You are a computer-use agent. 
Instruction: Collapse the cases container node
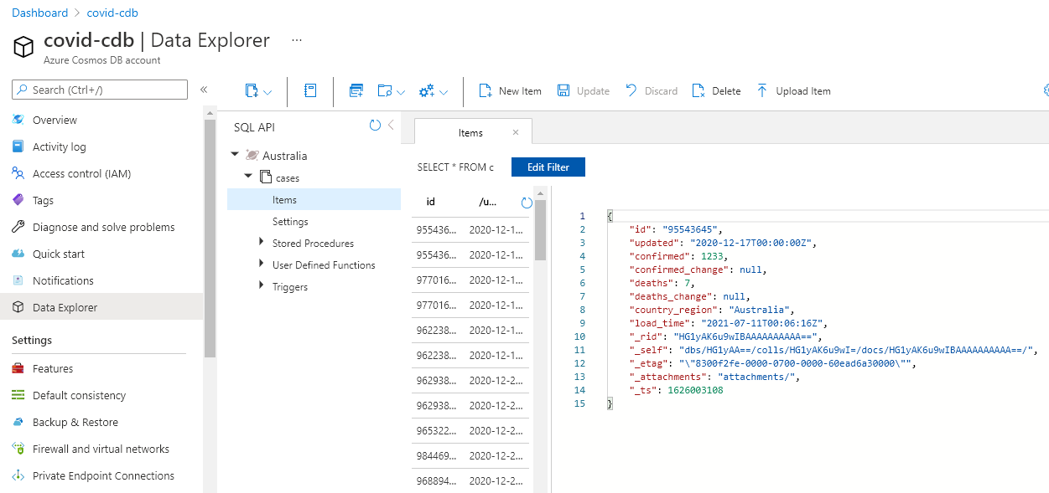point(248,177)
